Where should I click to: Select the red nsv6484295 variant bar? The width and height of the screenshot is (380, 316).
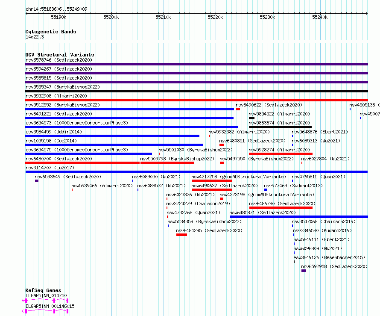point(181,235)
